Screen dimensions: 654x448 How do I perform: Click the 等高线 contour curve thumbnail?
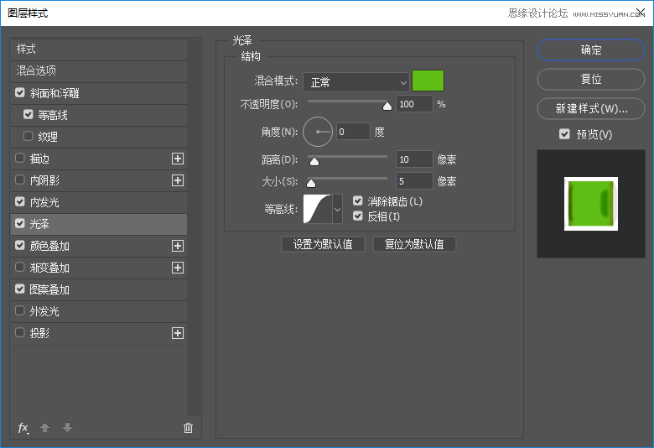tap(318, 209)
